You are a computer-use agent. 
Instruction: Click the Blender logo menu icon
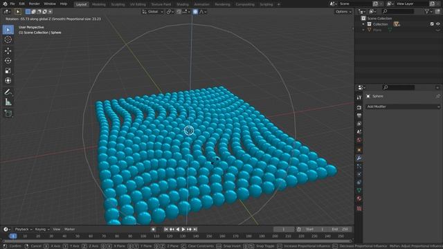(5, 4)
